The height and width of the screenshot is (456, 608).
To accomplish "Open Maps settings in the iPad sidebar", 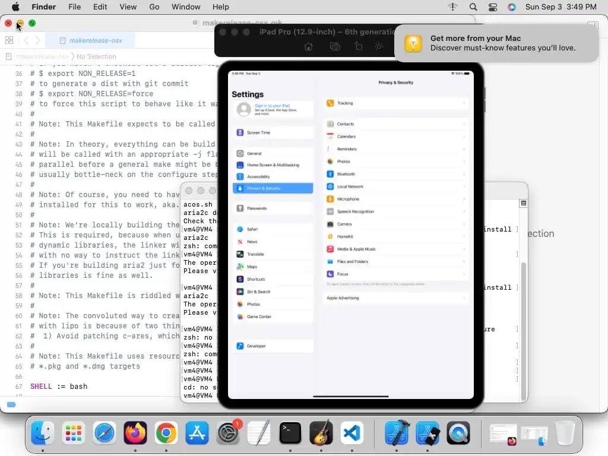I will tap(273, 267).
